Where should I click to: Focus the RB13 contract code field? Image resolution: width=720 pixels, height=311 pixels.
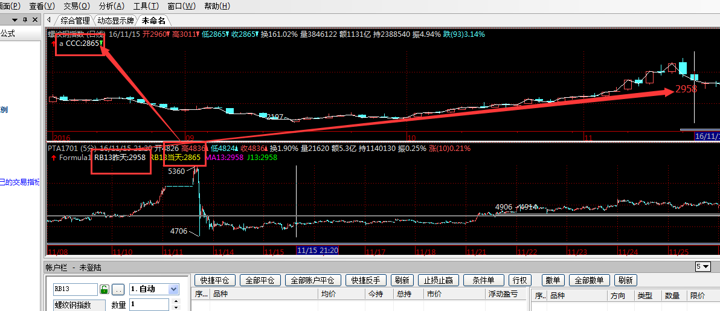tap(76, 289)
